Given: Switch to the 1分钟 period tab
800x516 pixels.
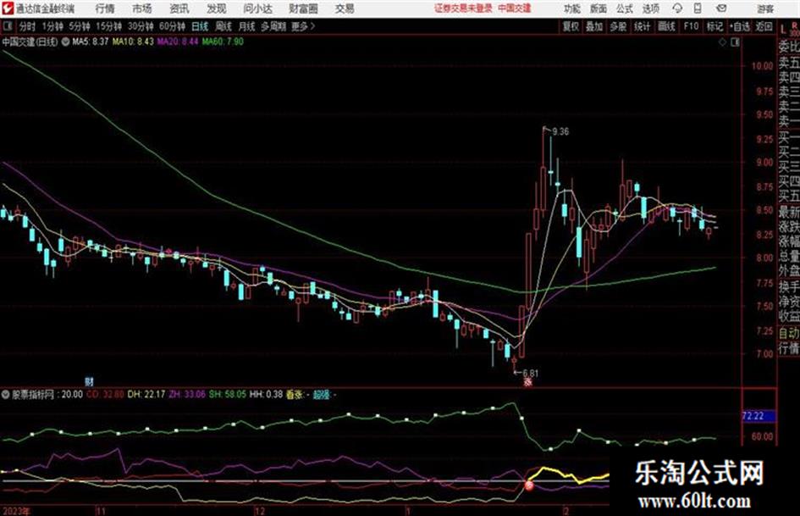Looking at the screenshot, I should [x=52, y=26].
